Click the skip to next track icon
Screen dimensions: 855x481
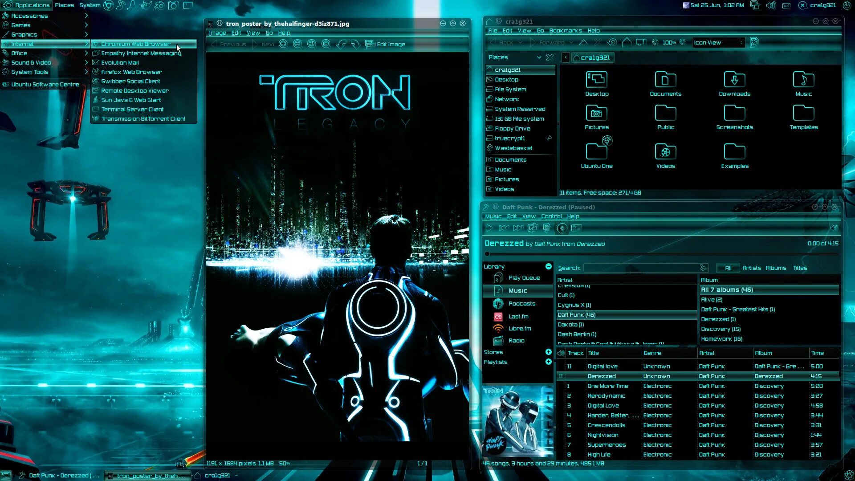coord(518,228)
